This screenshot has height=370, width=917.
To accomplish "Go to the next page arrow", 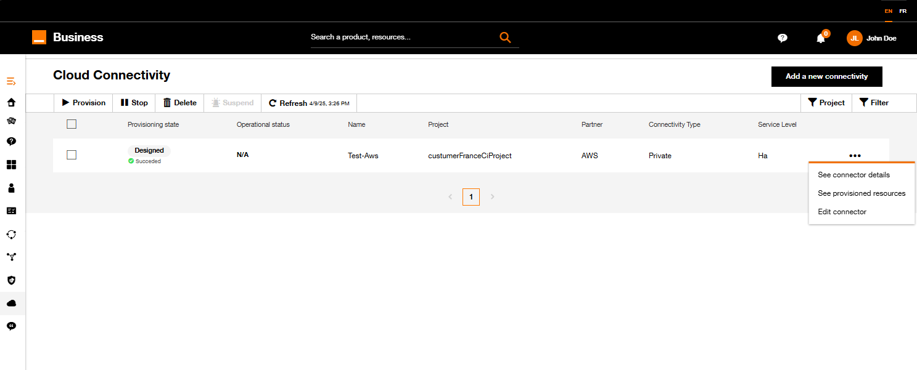I will tap(492, 197).
